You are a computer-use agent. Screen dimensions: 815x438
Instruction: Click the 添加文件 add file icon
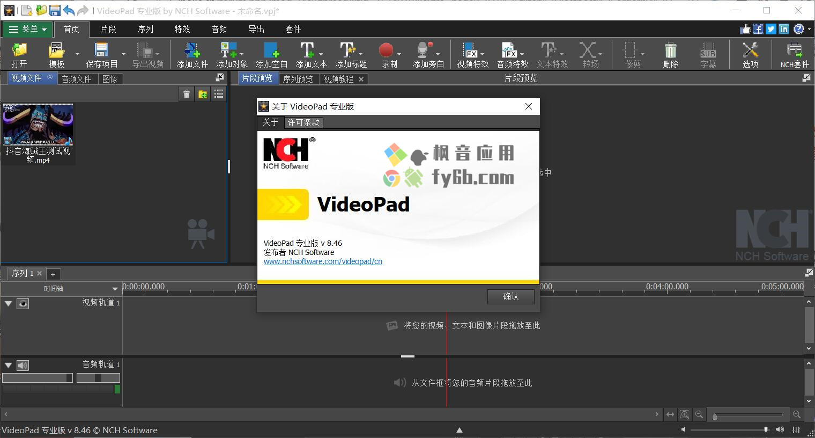pos(192,50)
